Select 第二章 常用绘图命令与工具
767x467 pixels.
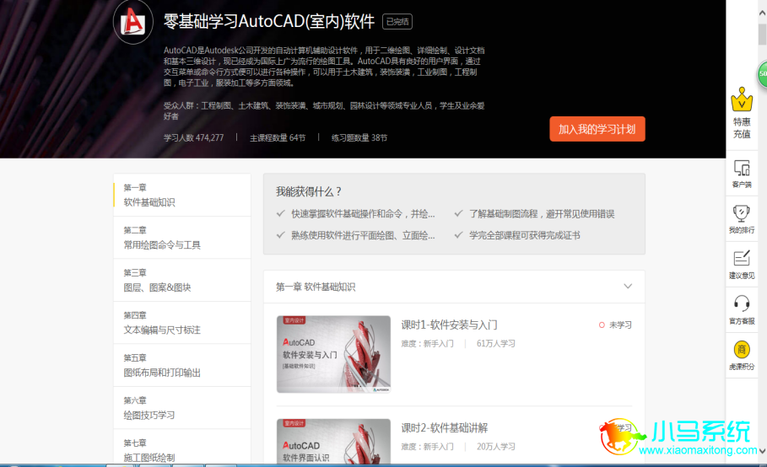(x=182, y=238)
